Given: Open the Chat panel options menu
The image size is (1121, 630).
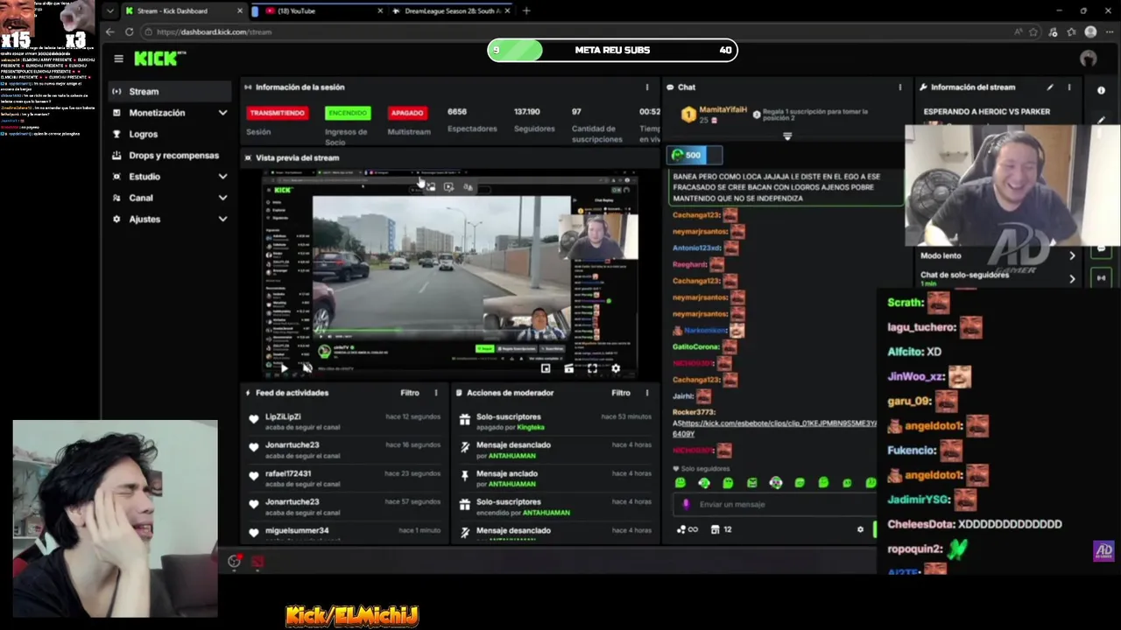Looking at the screenshot, I should click(x=899, y=87).
